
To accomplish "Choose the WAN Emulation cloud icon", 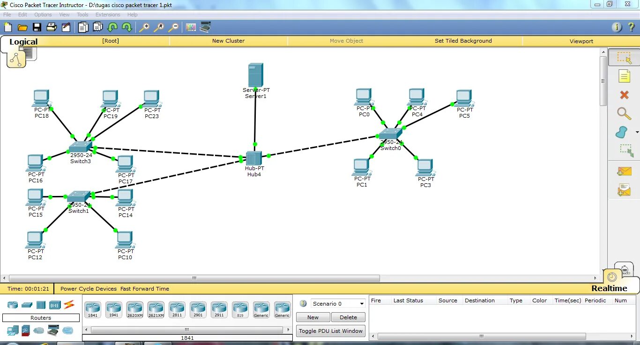I will (38, 330).
